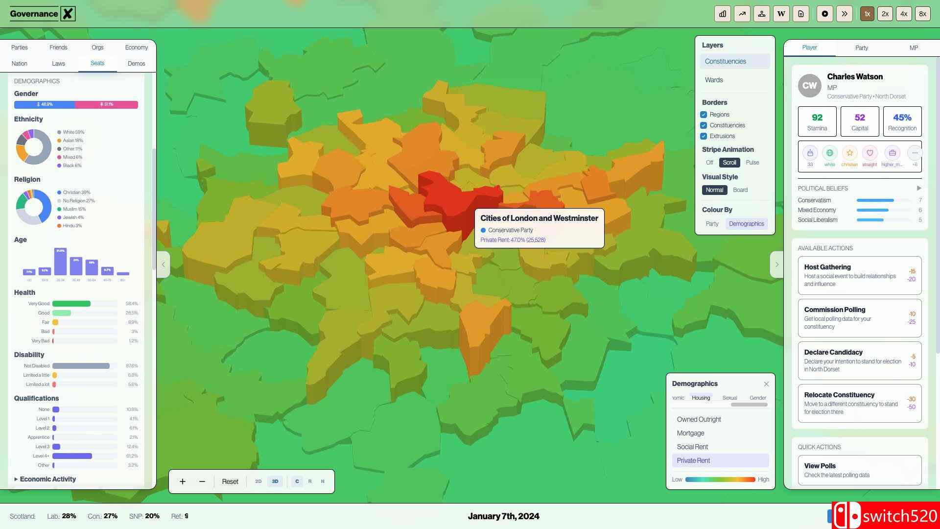
Task: Open the Economy tab
Action: click(137, 48)
